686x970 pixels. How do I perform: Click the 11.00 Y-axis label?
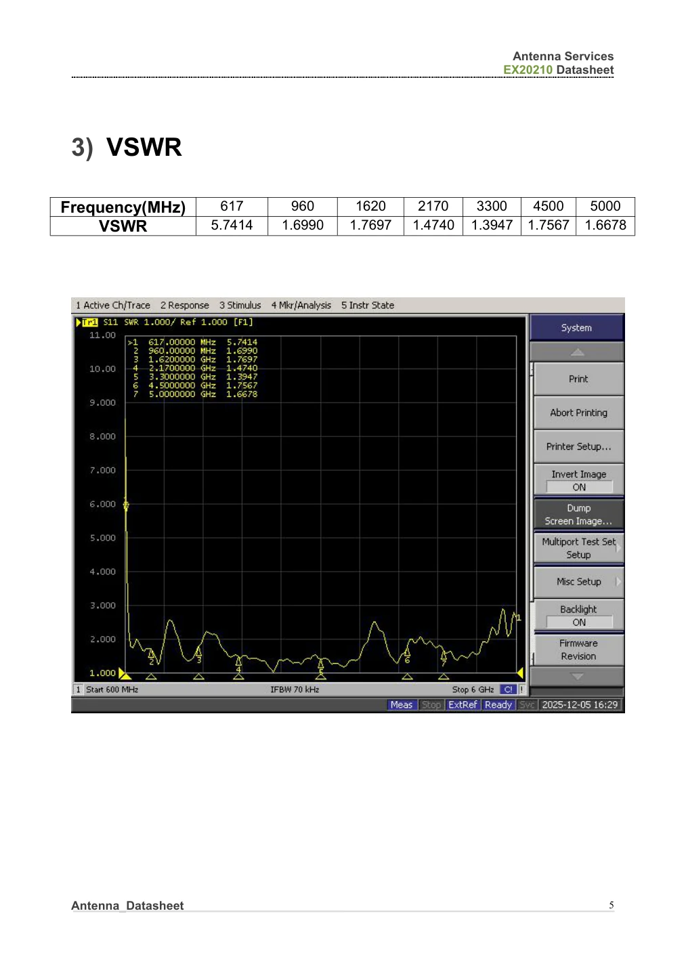pyautogui.click(x=103, y=335)
